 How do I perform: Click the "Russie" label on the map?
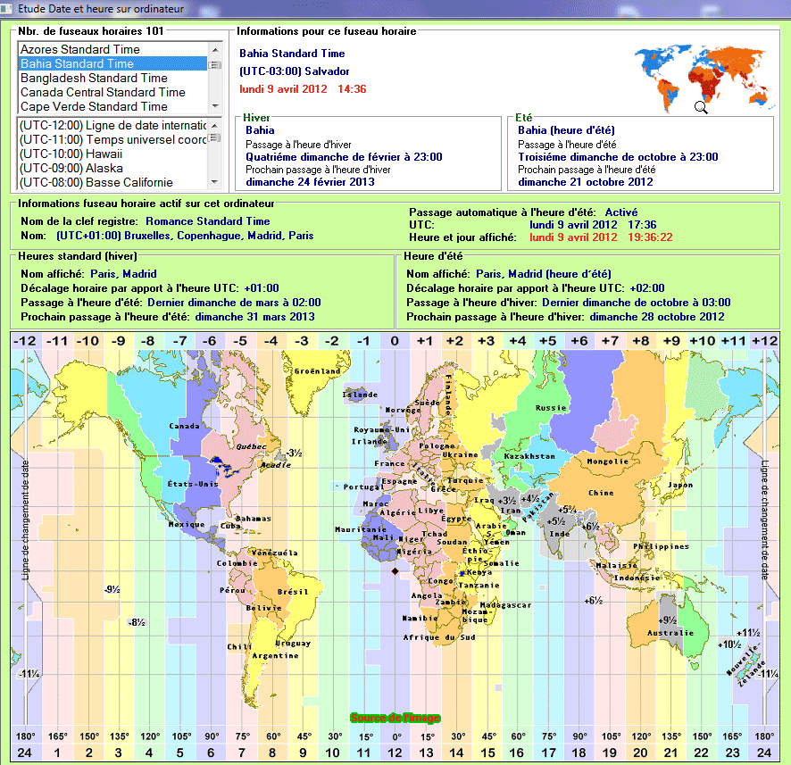551,407
